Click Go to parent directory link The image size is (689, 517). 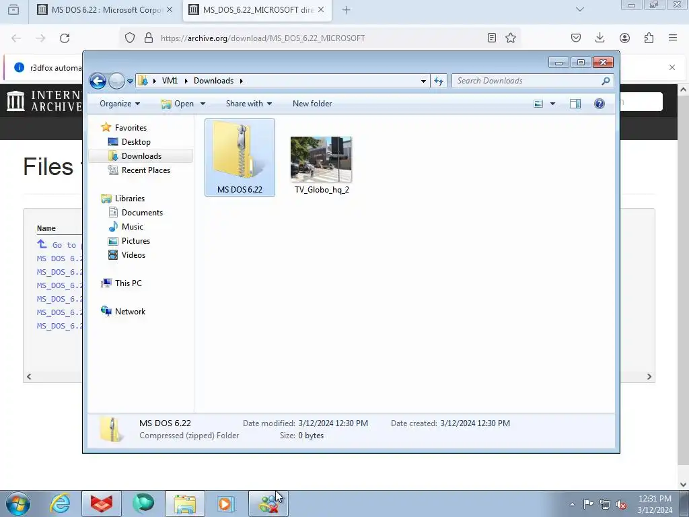pyautogui.click(x=59, y=244)
